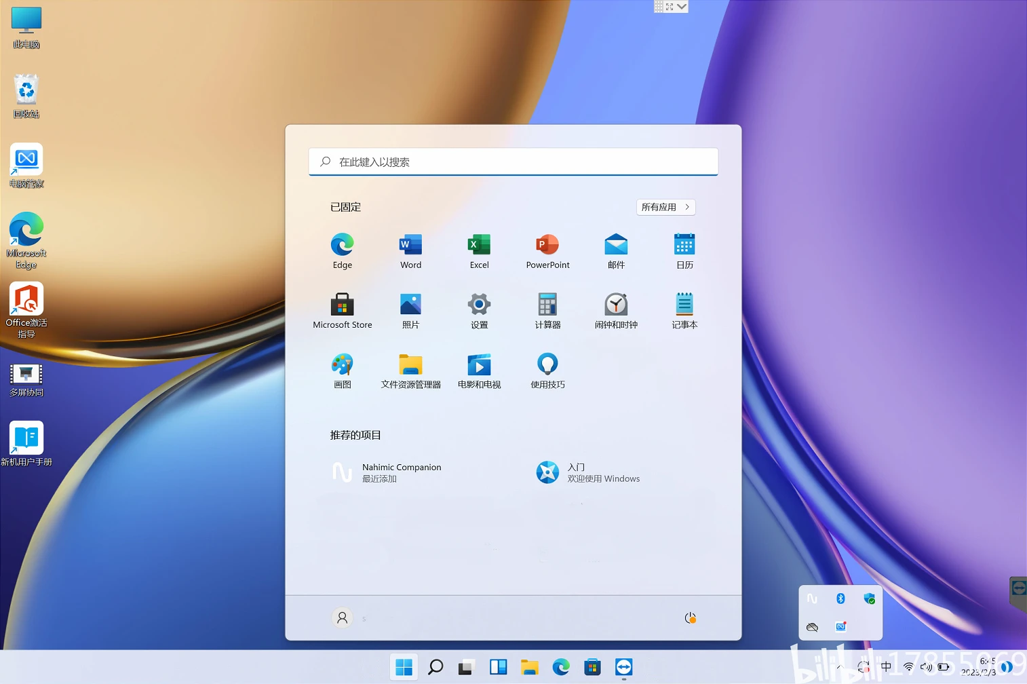Click Bluetooth icon in tray overflow
Screen dimensions: 1027x684
point(840,598)
